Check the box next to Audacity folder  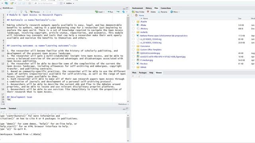coord(133,32)
